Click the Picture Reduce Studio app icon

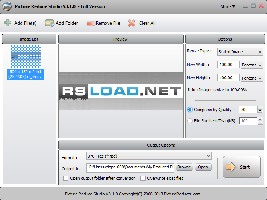tap(7, 6)
